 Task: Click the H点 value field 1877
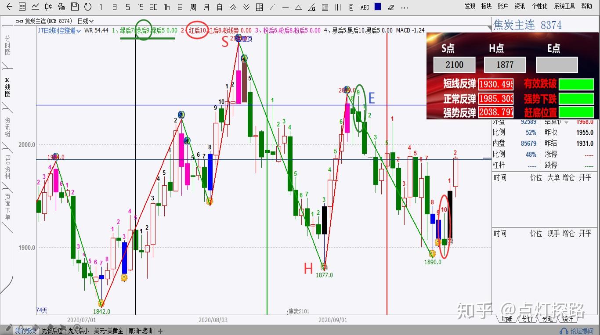click(505, 65)
